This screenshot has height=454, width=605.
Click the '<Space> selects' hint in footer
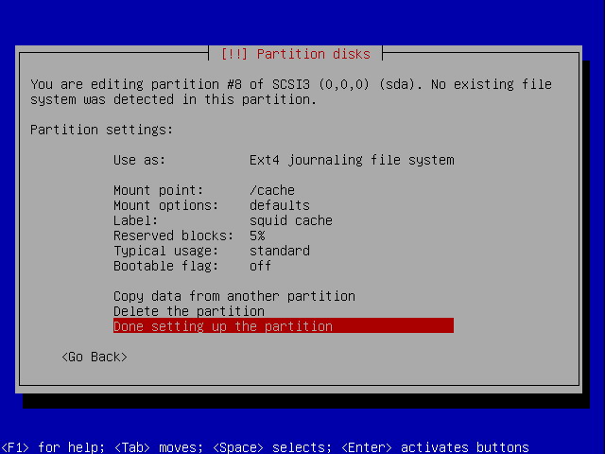272,447
